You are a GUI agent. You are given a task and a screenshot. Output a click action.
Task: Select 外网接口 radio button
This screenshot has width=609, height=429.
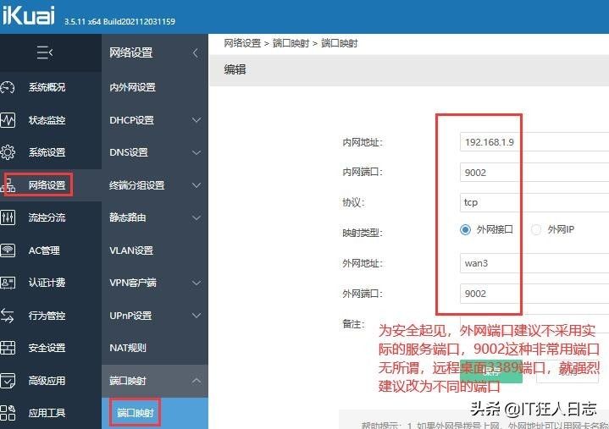(465, 229)
